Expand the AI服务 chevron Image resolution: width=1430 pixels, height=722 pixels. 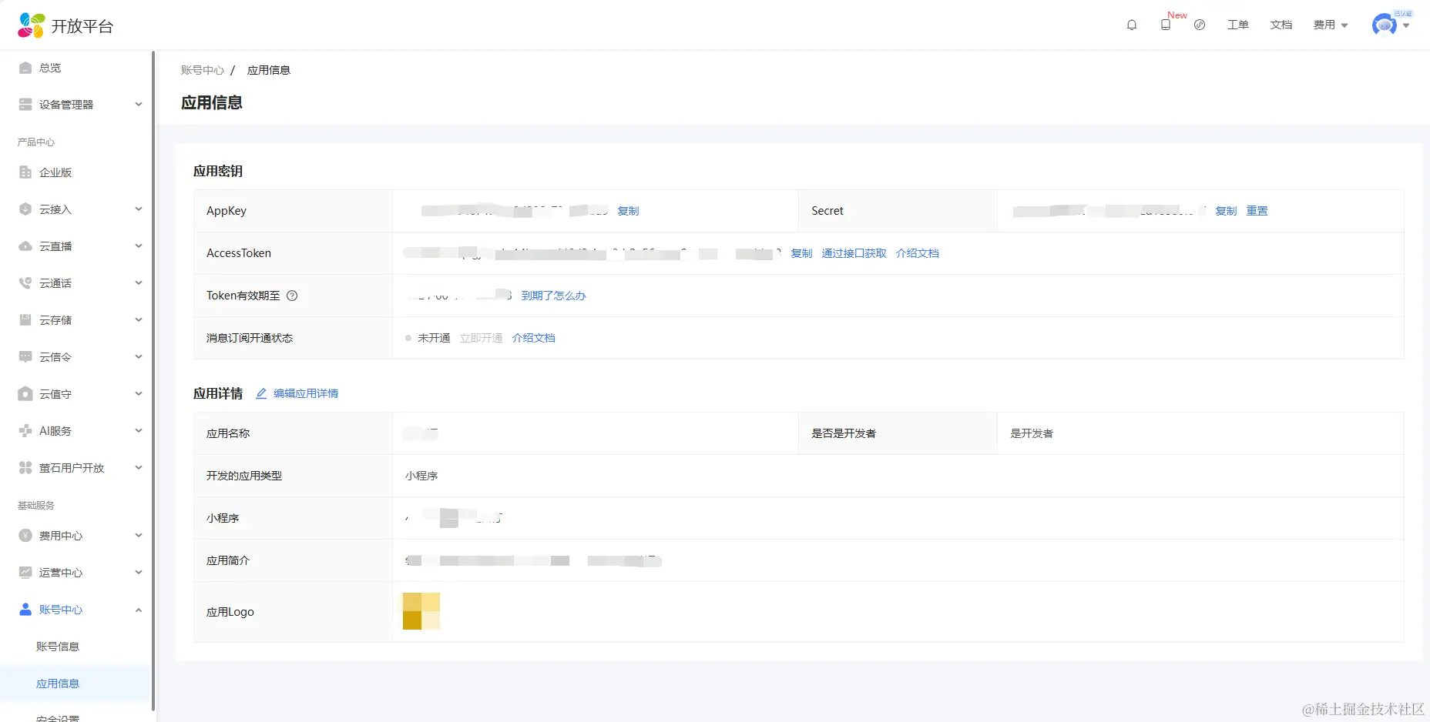click(139, 431)
